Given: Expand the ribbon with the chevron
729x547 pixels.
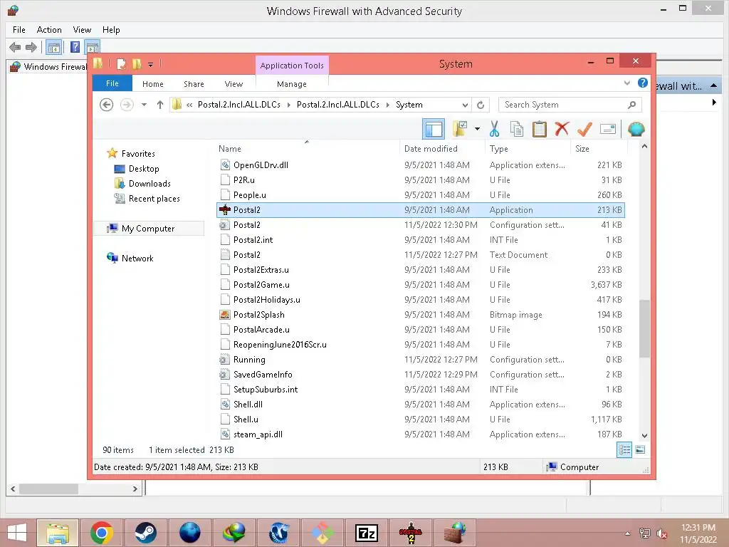Looking at the screenshot, I should pos(626,83).
